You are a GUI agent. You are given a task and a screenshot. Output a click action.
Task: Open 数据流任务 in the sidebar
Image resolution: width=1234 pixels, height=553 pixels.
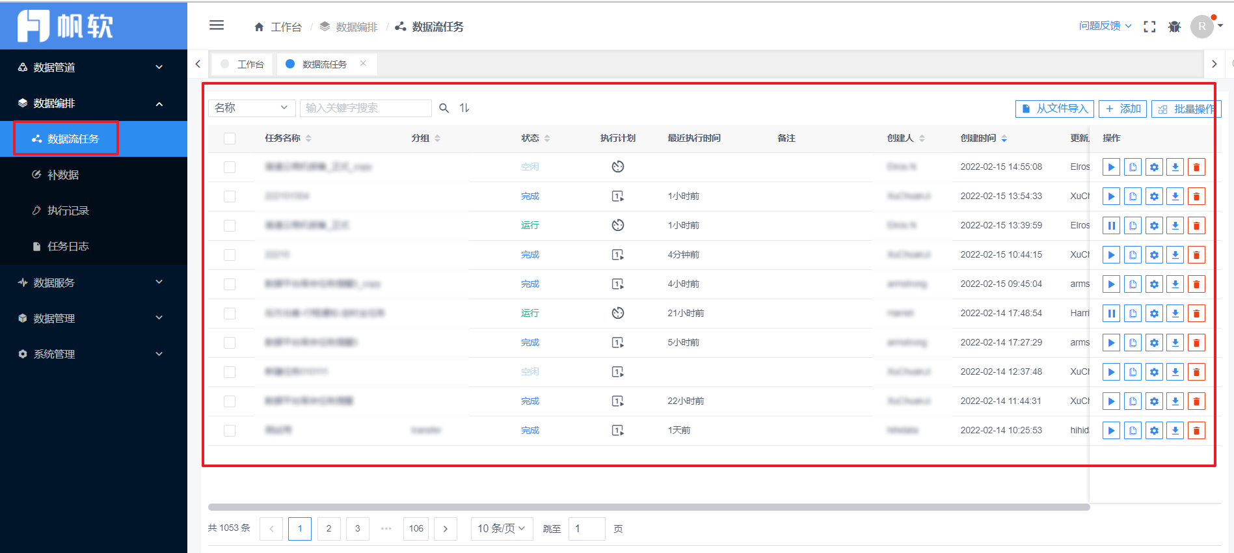pyautogui.click(x=94, y=139)
